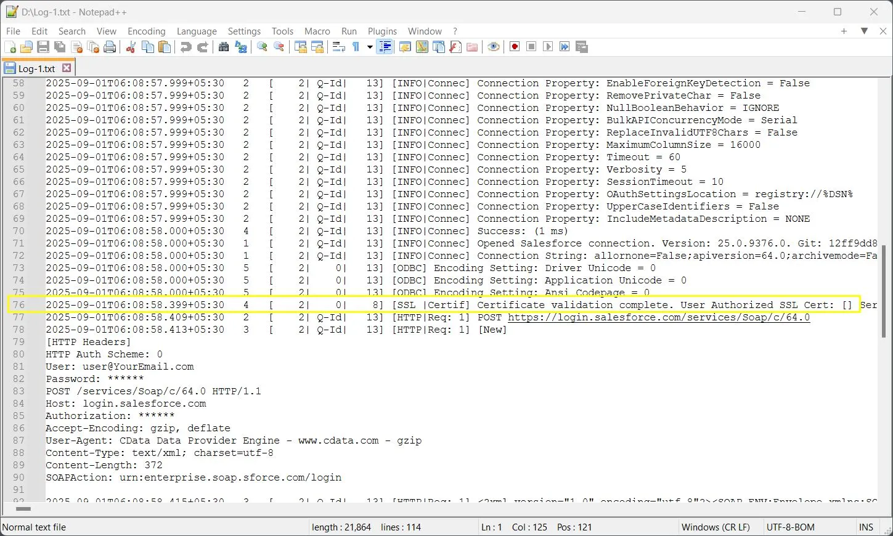Open the Find dialog with binoculars icon
The height and width of the screenshot is (536, 893).
tap(224, 47)
